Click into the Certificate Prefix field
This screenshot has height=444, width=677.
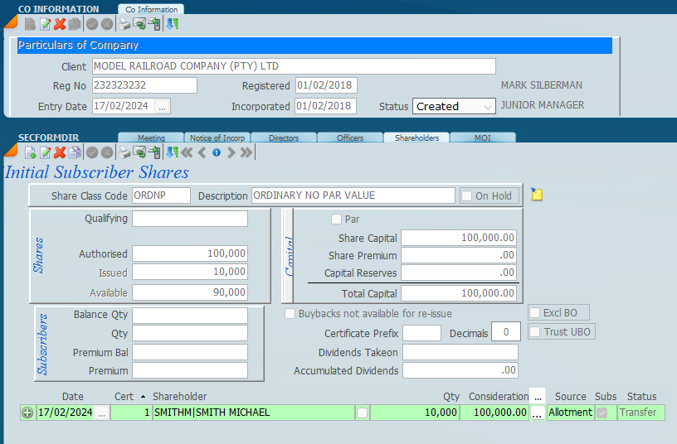tap(421, 333)
